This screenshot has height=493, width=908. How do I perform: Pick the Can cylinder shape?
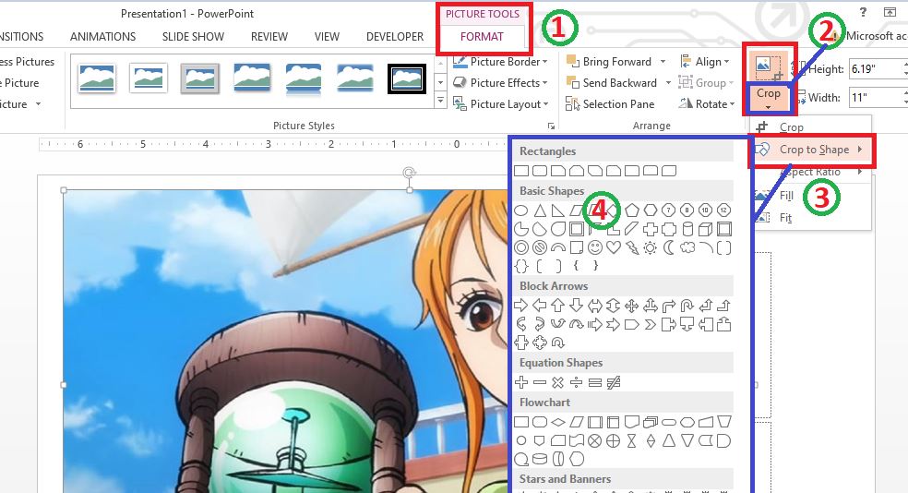(x=687, y=229)
